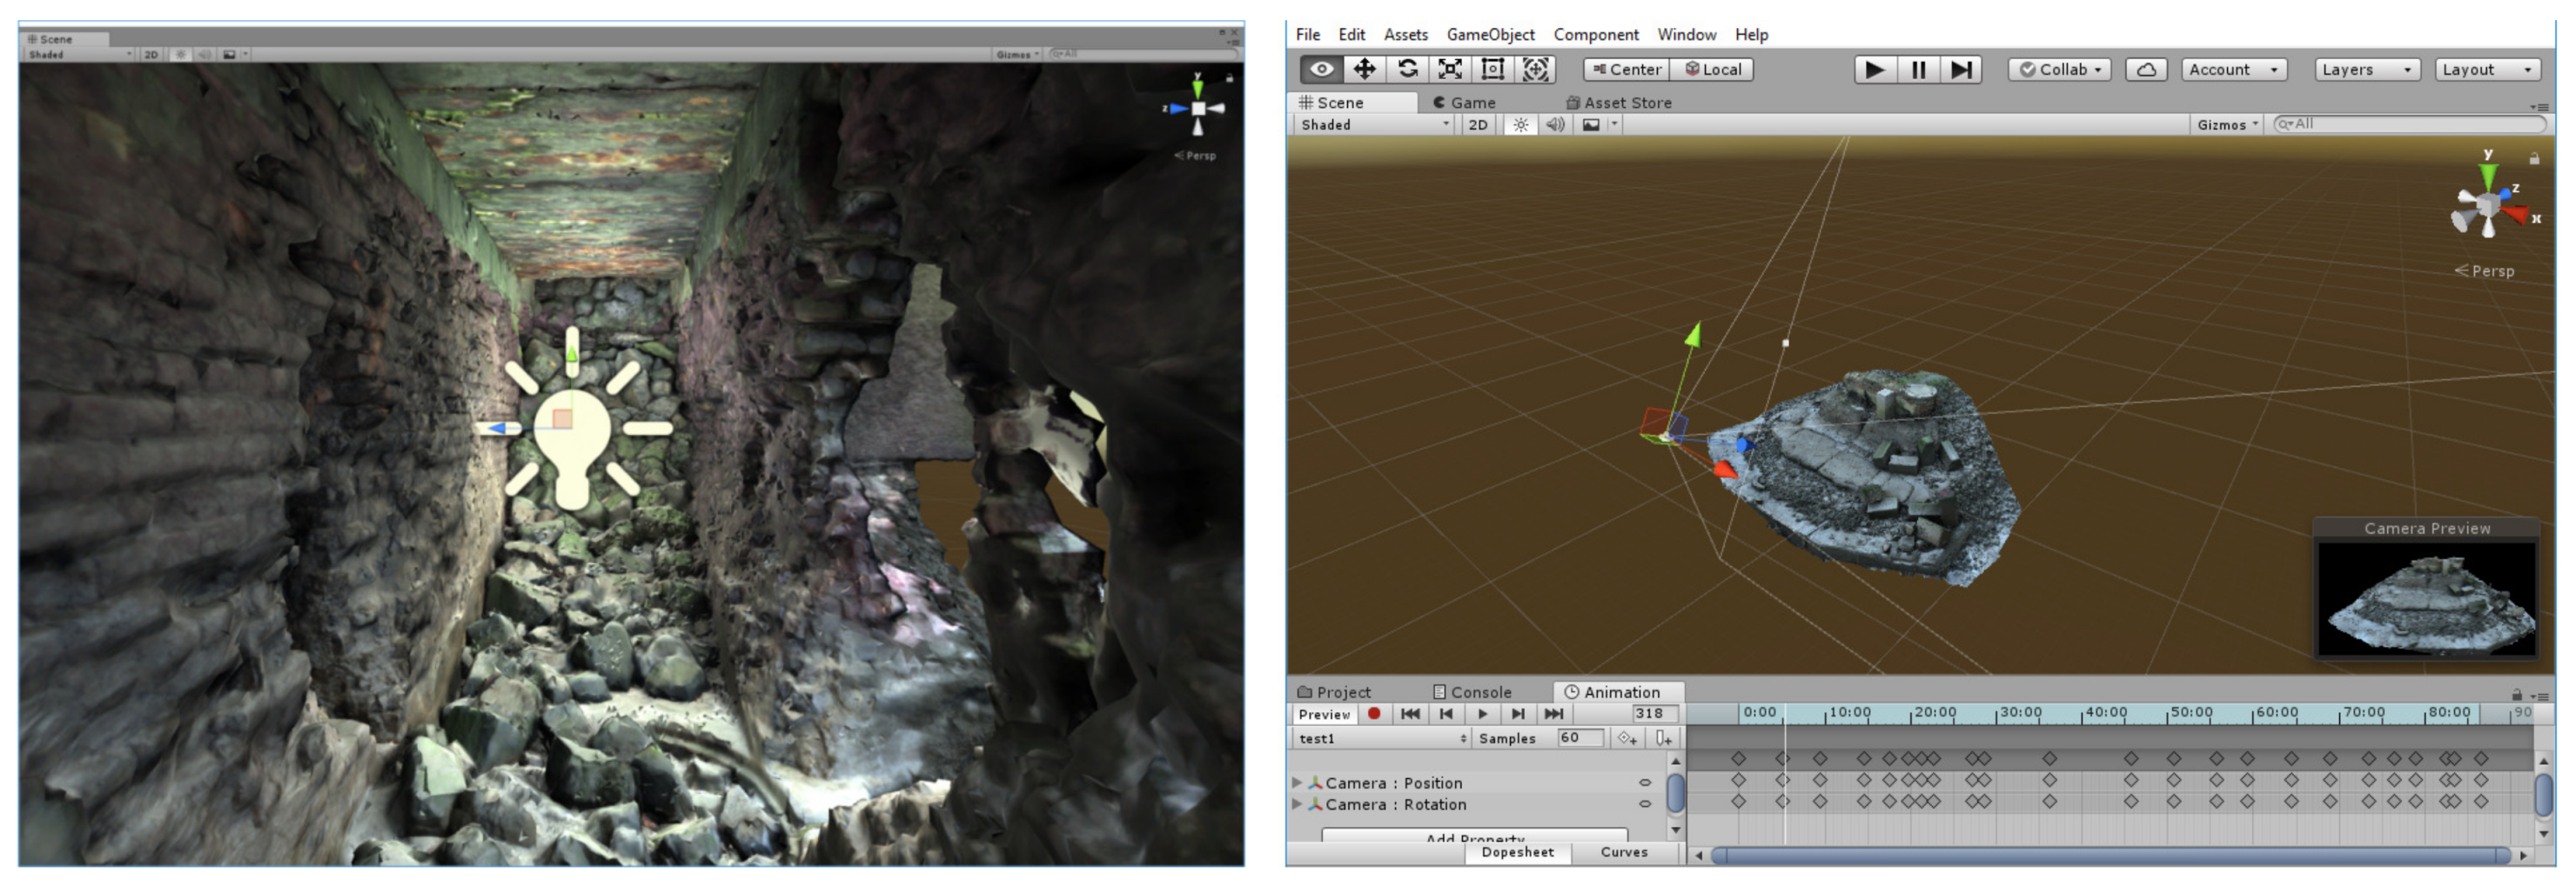Screen dimensions: 2576x893
Task: Toggle 2D view mode in Scene
Action: (x=1477, y=125)
